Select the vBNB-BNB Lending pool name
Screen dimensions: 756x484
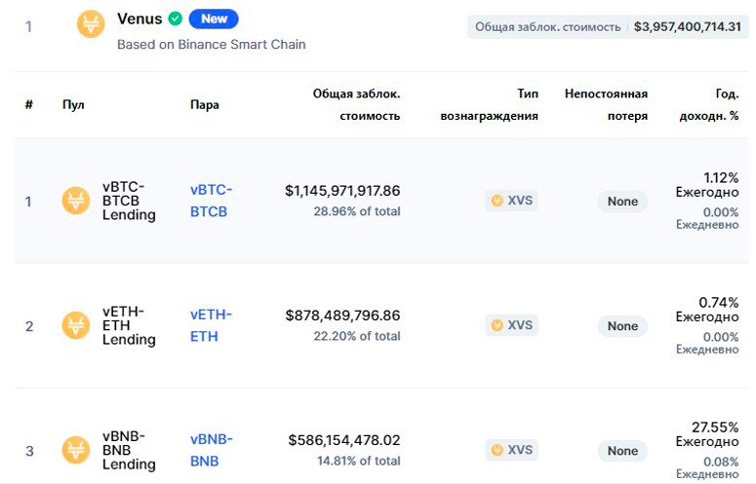(x=129, y=450)
